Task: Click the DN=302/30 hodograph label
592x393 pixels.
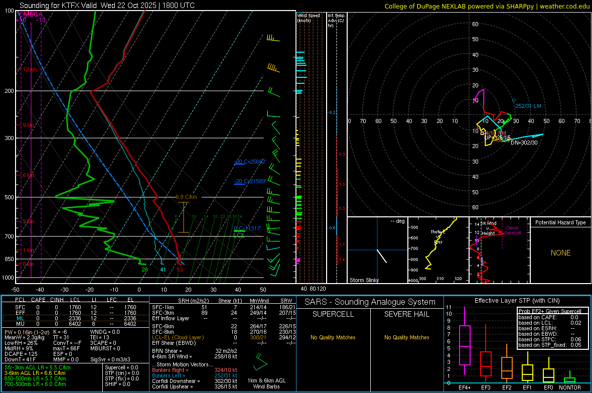Action: pos(524,143)
